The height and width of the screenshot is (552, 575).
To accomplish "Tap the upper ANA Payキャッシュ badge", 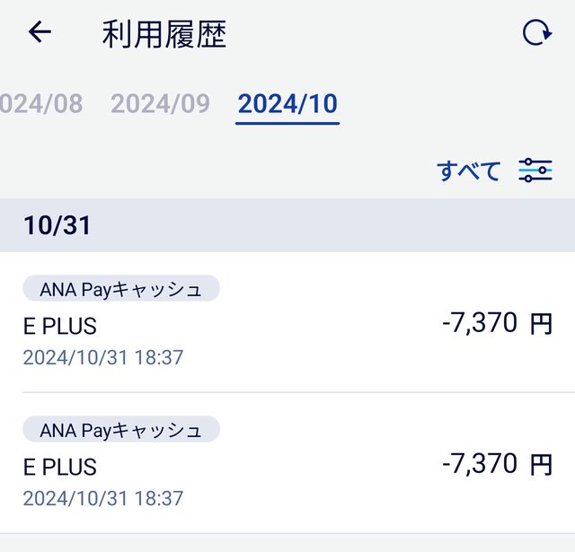I will point(121,289).
